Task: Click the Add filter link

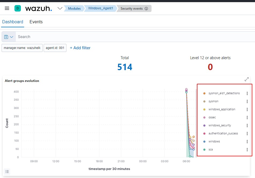Action: point(80,48)
